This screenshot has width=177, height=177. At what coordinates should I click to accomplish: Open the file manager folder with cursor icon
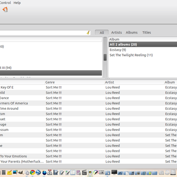[x=108, y=173]
